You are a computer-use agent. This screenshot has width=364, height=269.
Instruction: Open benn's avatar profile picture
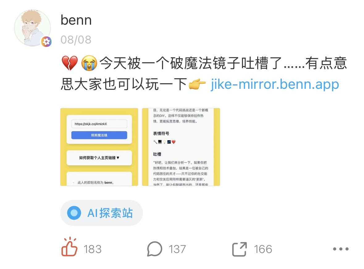coord(32,28)
